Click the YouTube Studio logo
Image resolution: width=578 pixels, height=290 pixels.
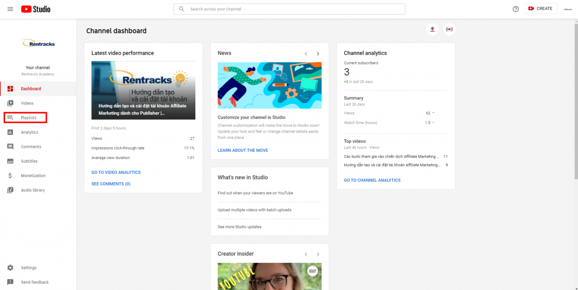(x=36, y=9)
